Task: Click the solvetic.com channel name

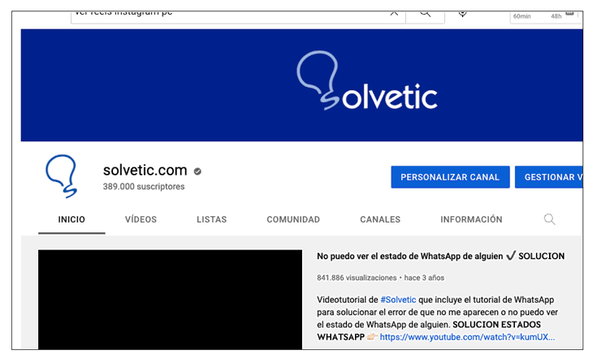Action: [145, 171]
